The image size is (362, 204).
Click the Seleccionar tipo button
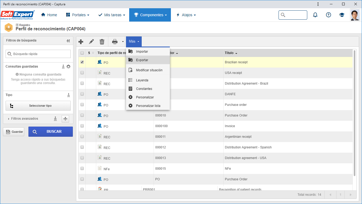point(38,106)
